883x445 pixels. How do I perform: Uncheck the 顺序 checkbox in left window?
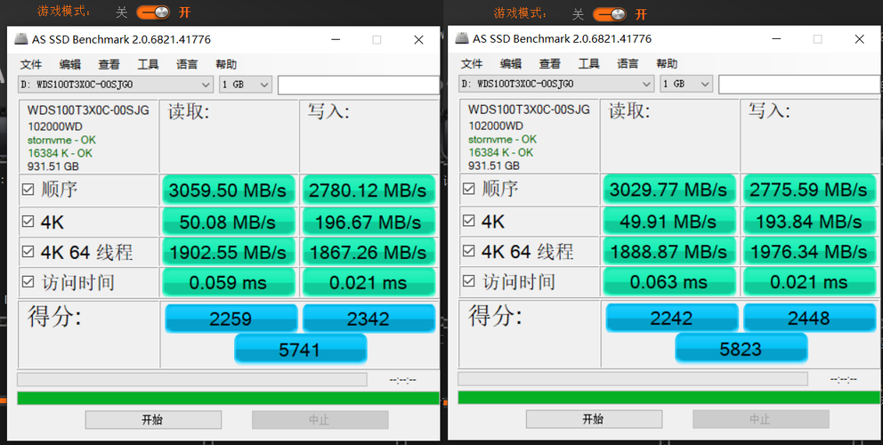pyautogui.click(x=28, y=190)
